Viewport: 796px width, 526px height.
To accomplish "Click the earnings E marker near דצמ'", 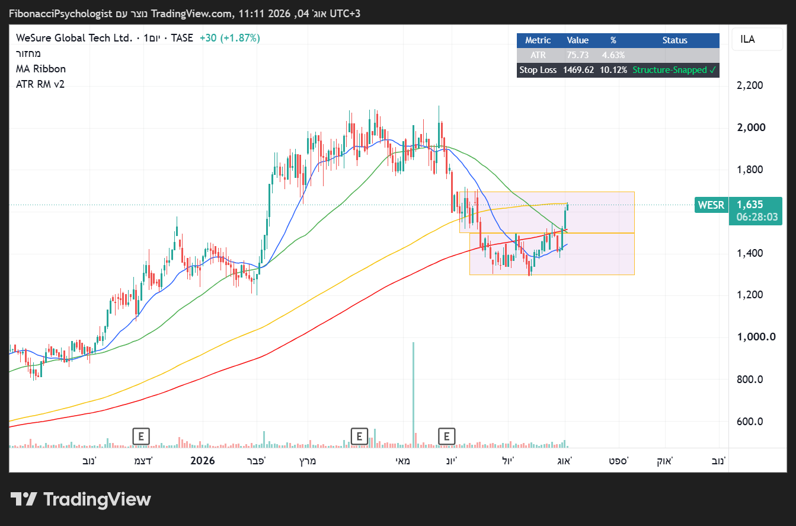I will 141,436.
